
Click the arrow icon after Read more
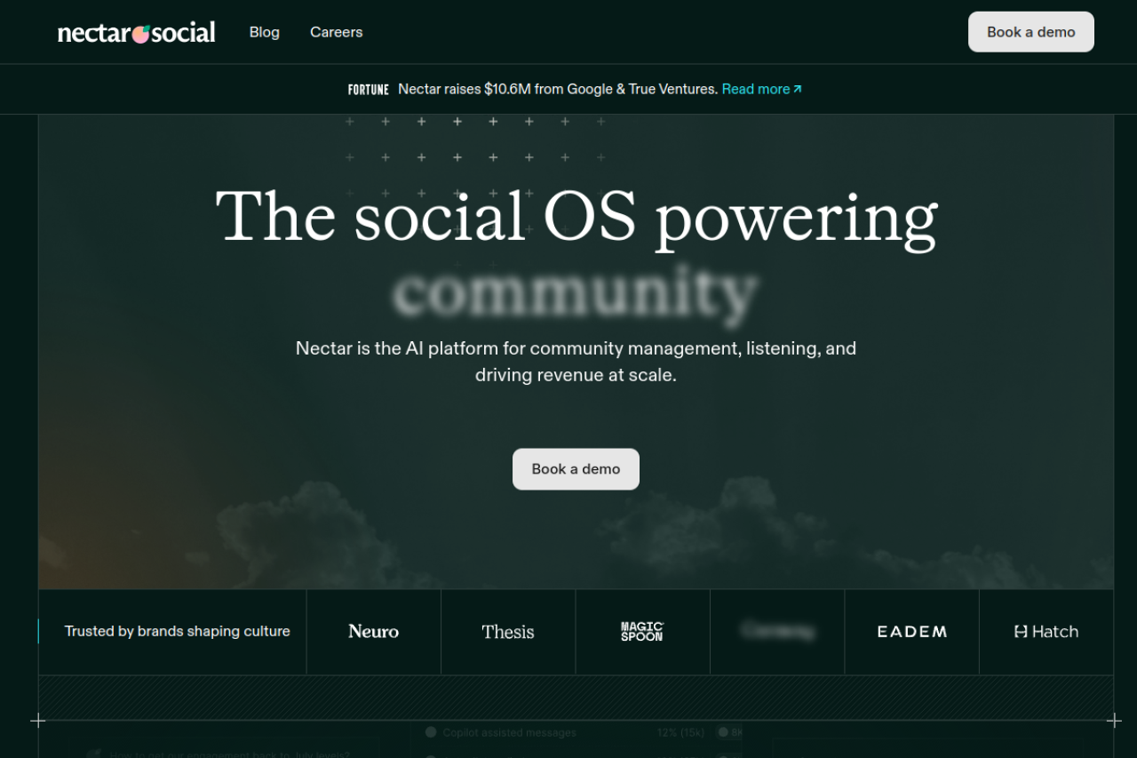coord(798,89)
